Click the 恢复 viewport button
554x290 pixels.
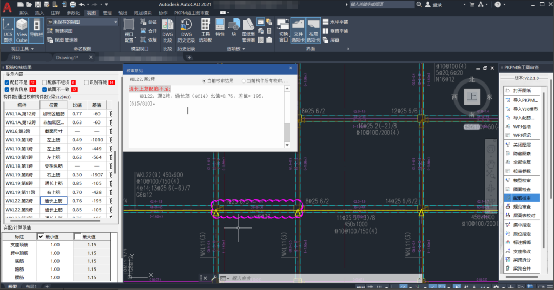click(x=149, y=40)
